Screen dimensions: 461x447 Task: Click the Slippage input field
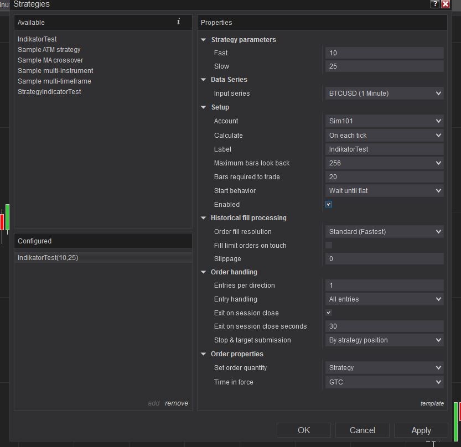pos(384,259)
